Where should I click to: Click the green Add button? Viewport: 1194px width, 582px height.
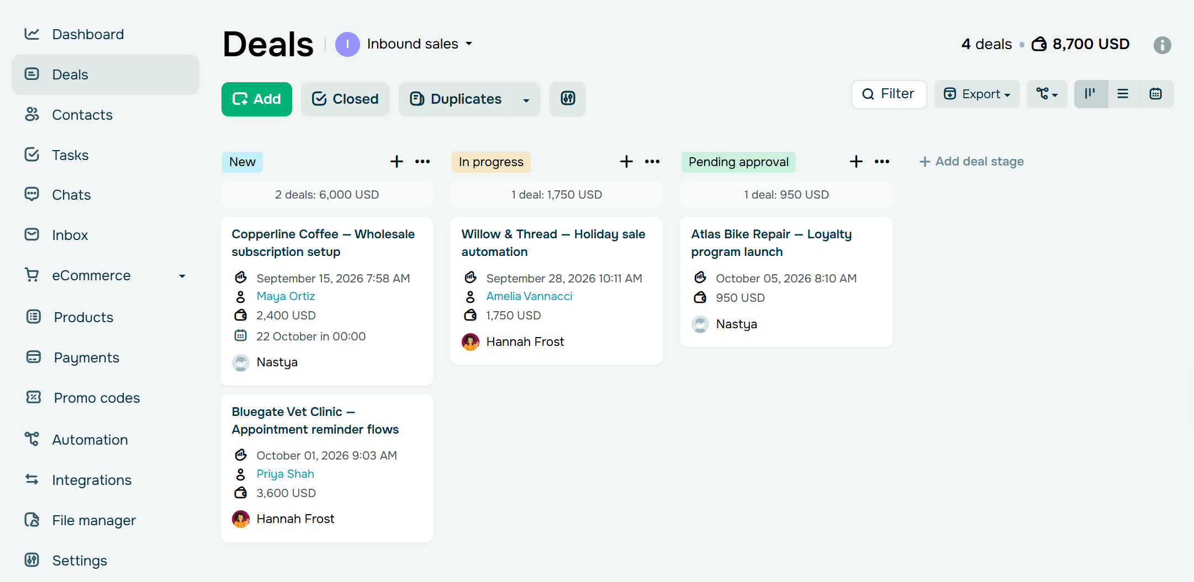click(x=257, y=99)
